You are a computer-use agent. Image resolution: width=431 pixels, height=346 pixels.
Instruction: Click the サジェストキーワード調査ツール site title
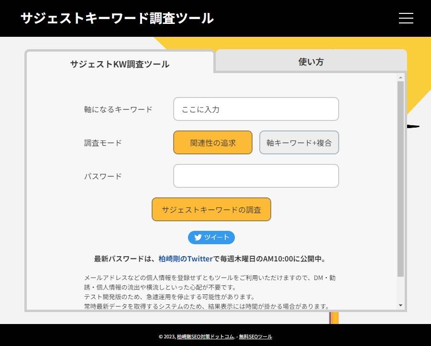pyautogui.click(x=117, y=18)
